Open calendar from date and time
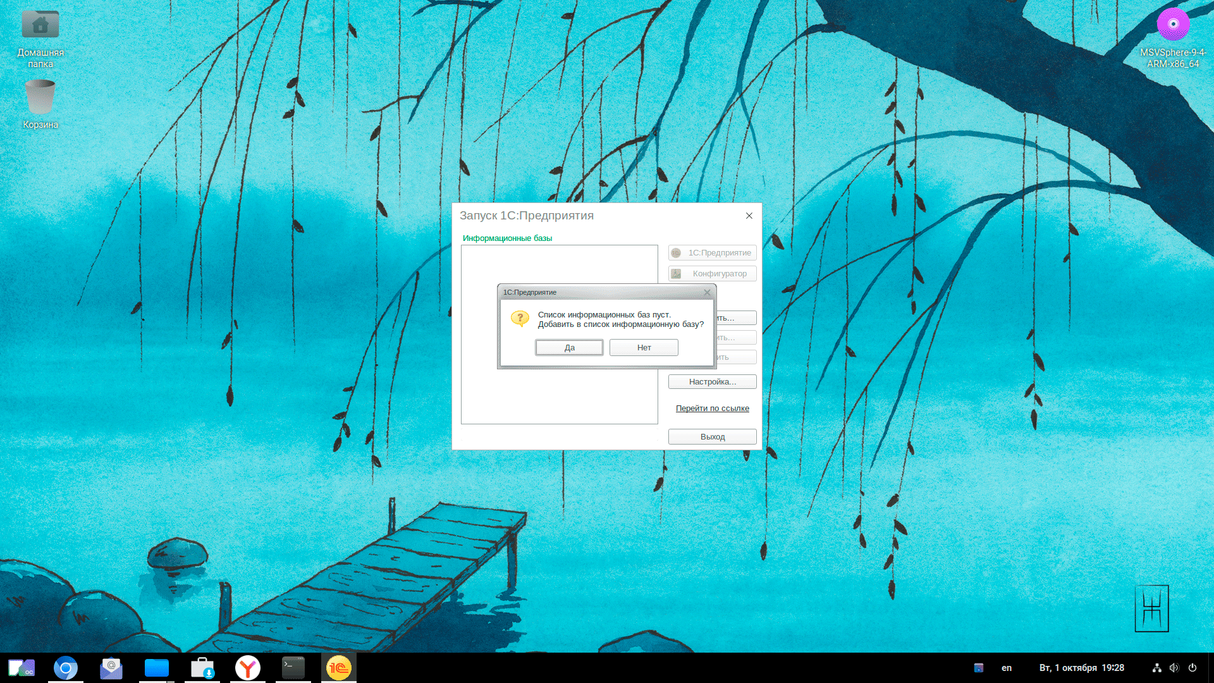The width and height of the screenshot is (1214, 683). (x=1081, y=668)
